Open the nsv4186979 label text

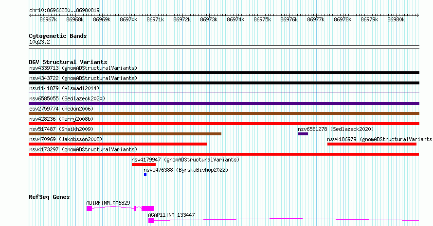pos(379,139)
